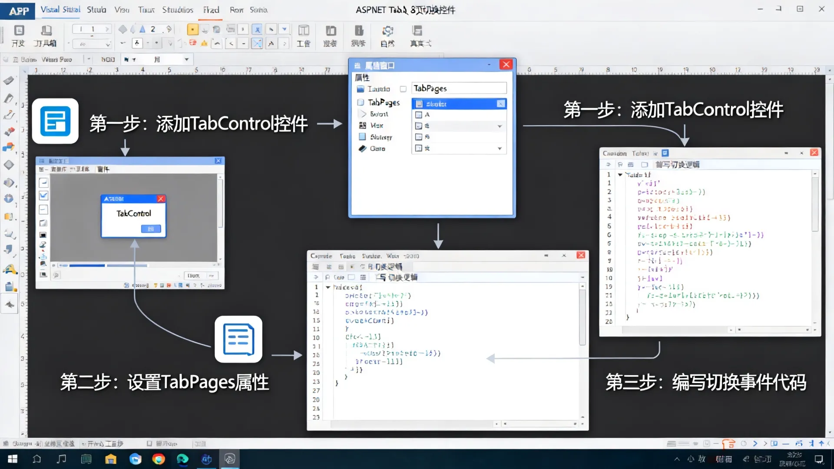Viewport: 834px width, 469px height.
Task: Open the Stuula menu
Action: pos(96,10)
